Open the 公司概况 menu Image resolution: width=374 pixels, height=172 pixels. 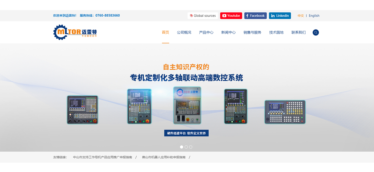pyautogui.click(x=184, y=32)
